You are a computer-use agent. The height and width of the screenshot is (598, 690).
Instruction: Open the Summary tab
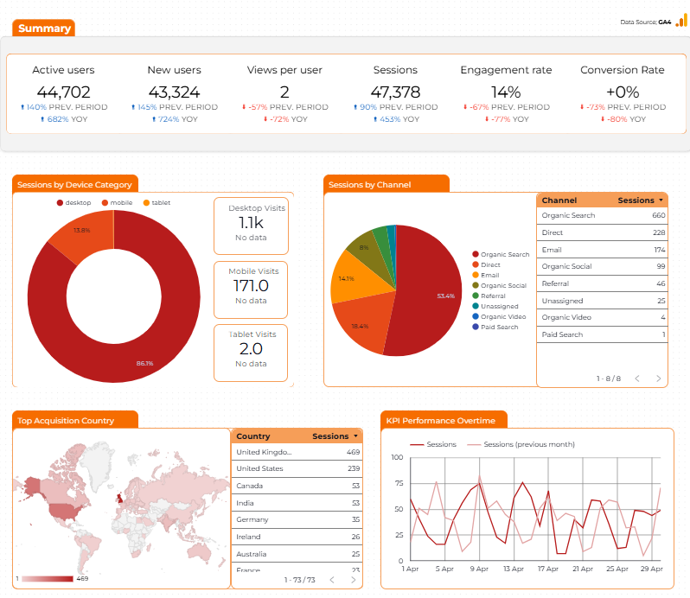pyautogui.click(x=44, y=29)
